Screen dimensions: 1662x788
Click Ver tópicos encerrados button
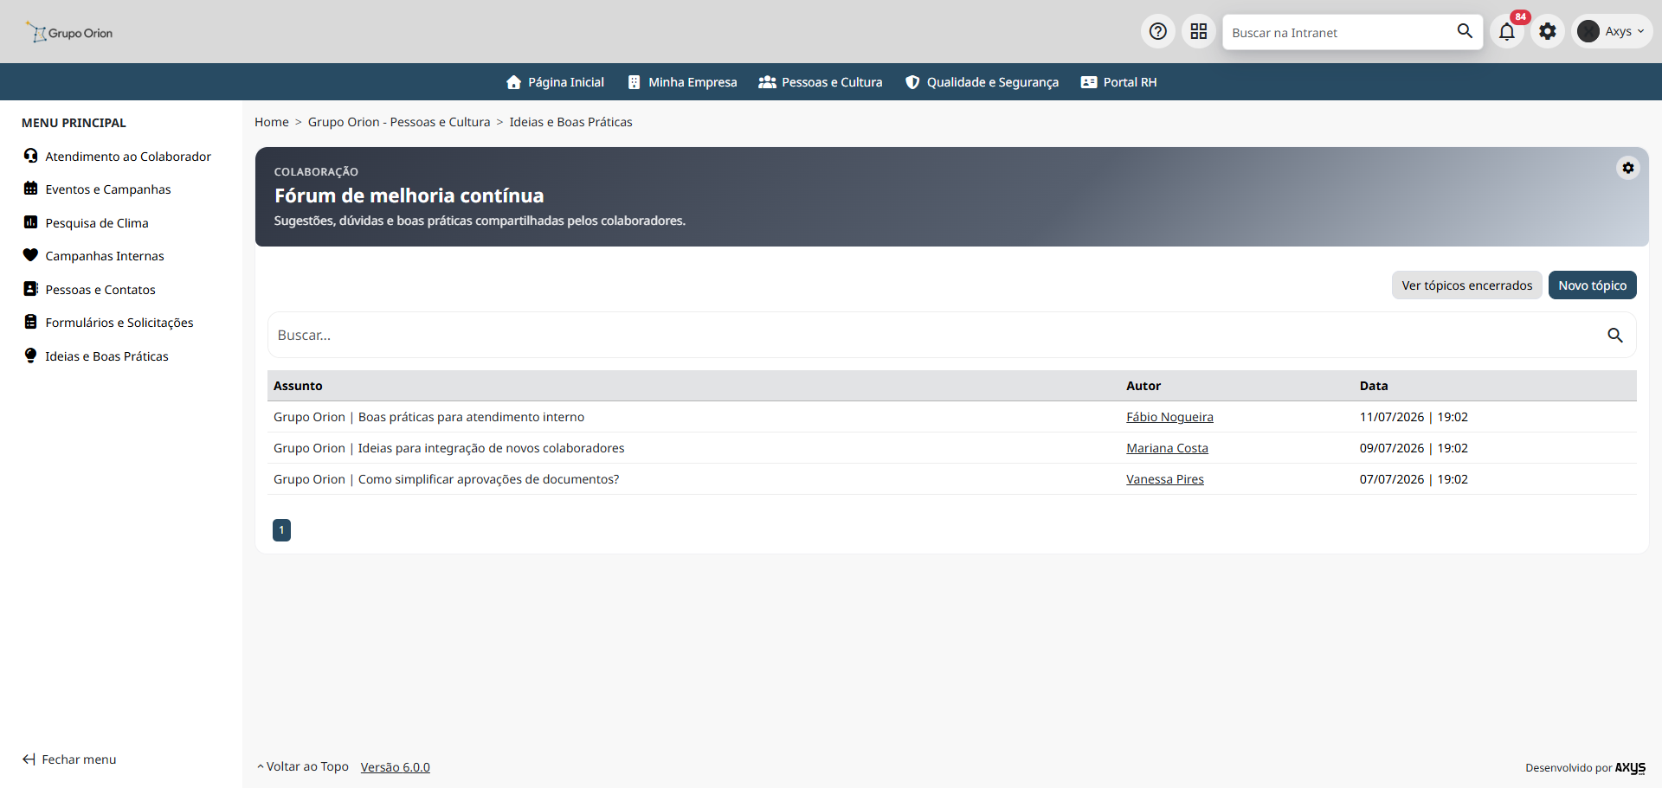tap(1466, 285)
